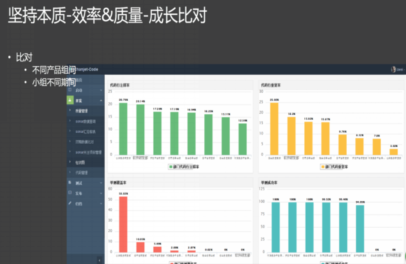406x264 pixels.
Task: Click the user avatar in top-right header
Action: tap(393, 69)
